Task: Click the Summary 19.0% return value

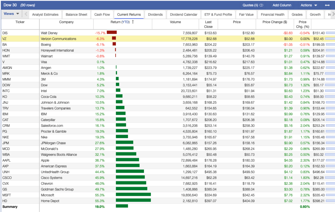Action: pyautogui.click(x=100, y=207)
